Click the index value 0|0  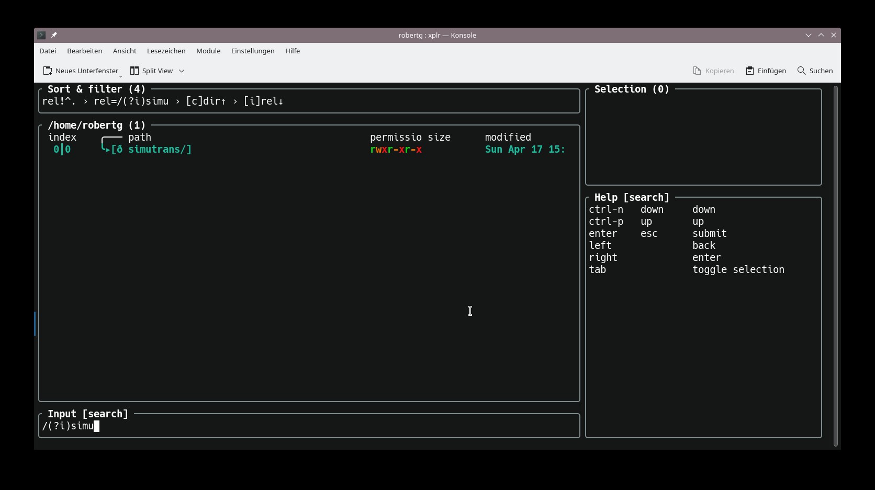click(62, 150)
